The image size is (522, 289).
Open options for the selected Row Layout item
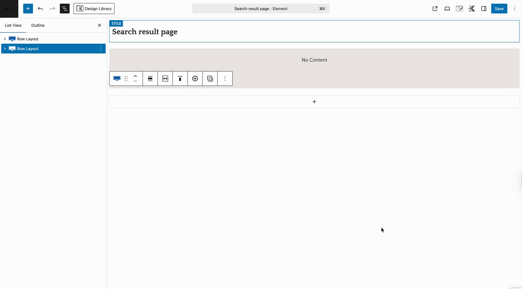point(101,49)
